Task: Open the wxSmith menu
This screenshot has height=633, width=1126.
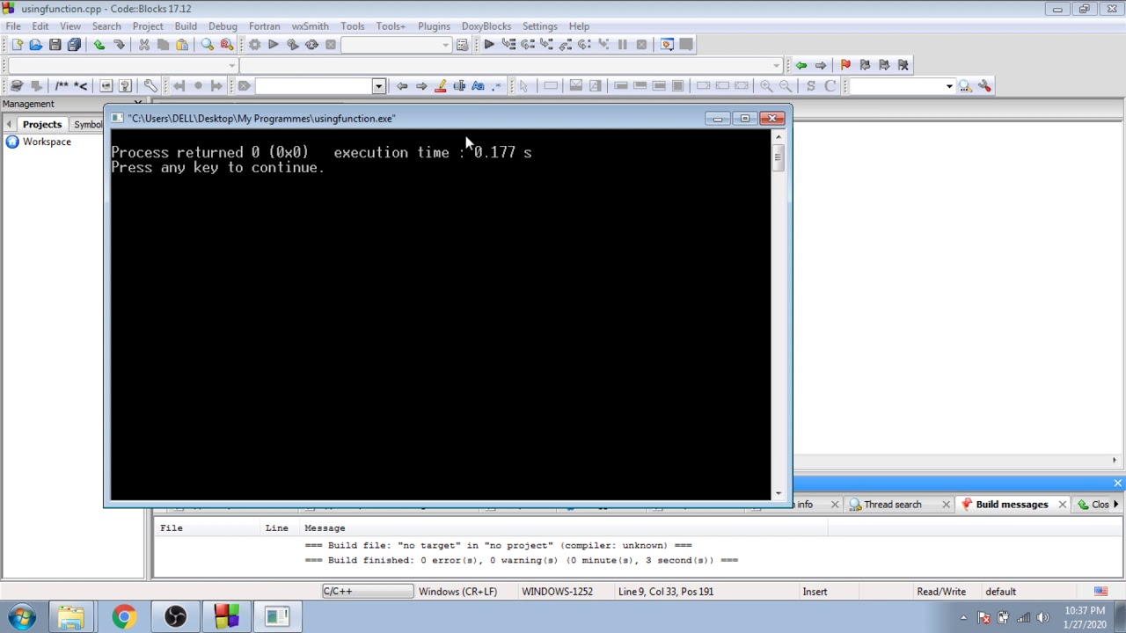Action: pos(310,26)
